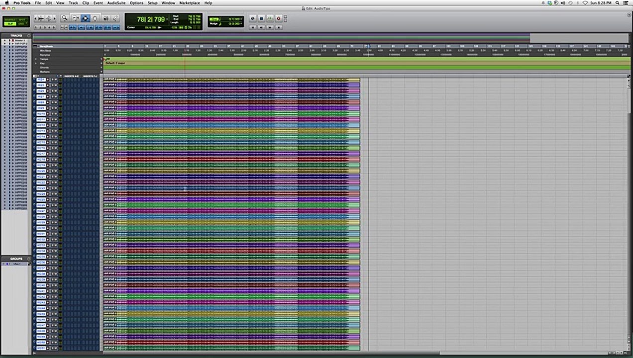Click horizontal zoom in arrow
Viewport: 633px width, 358px height.
click(x=54, y=18)
